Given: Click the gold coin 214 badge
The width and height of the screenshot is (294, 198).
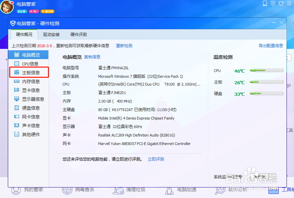Looking at the screenshot, I should pyautogui.click(x=47, y=12).
